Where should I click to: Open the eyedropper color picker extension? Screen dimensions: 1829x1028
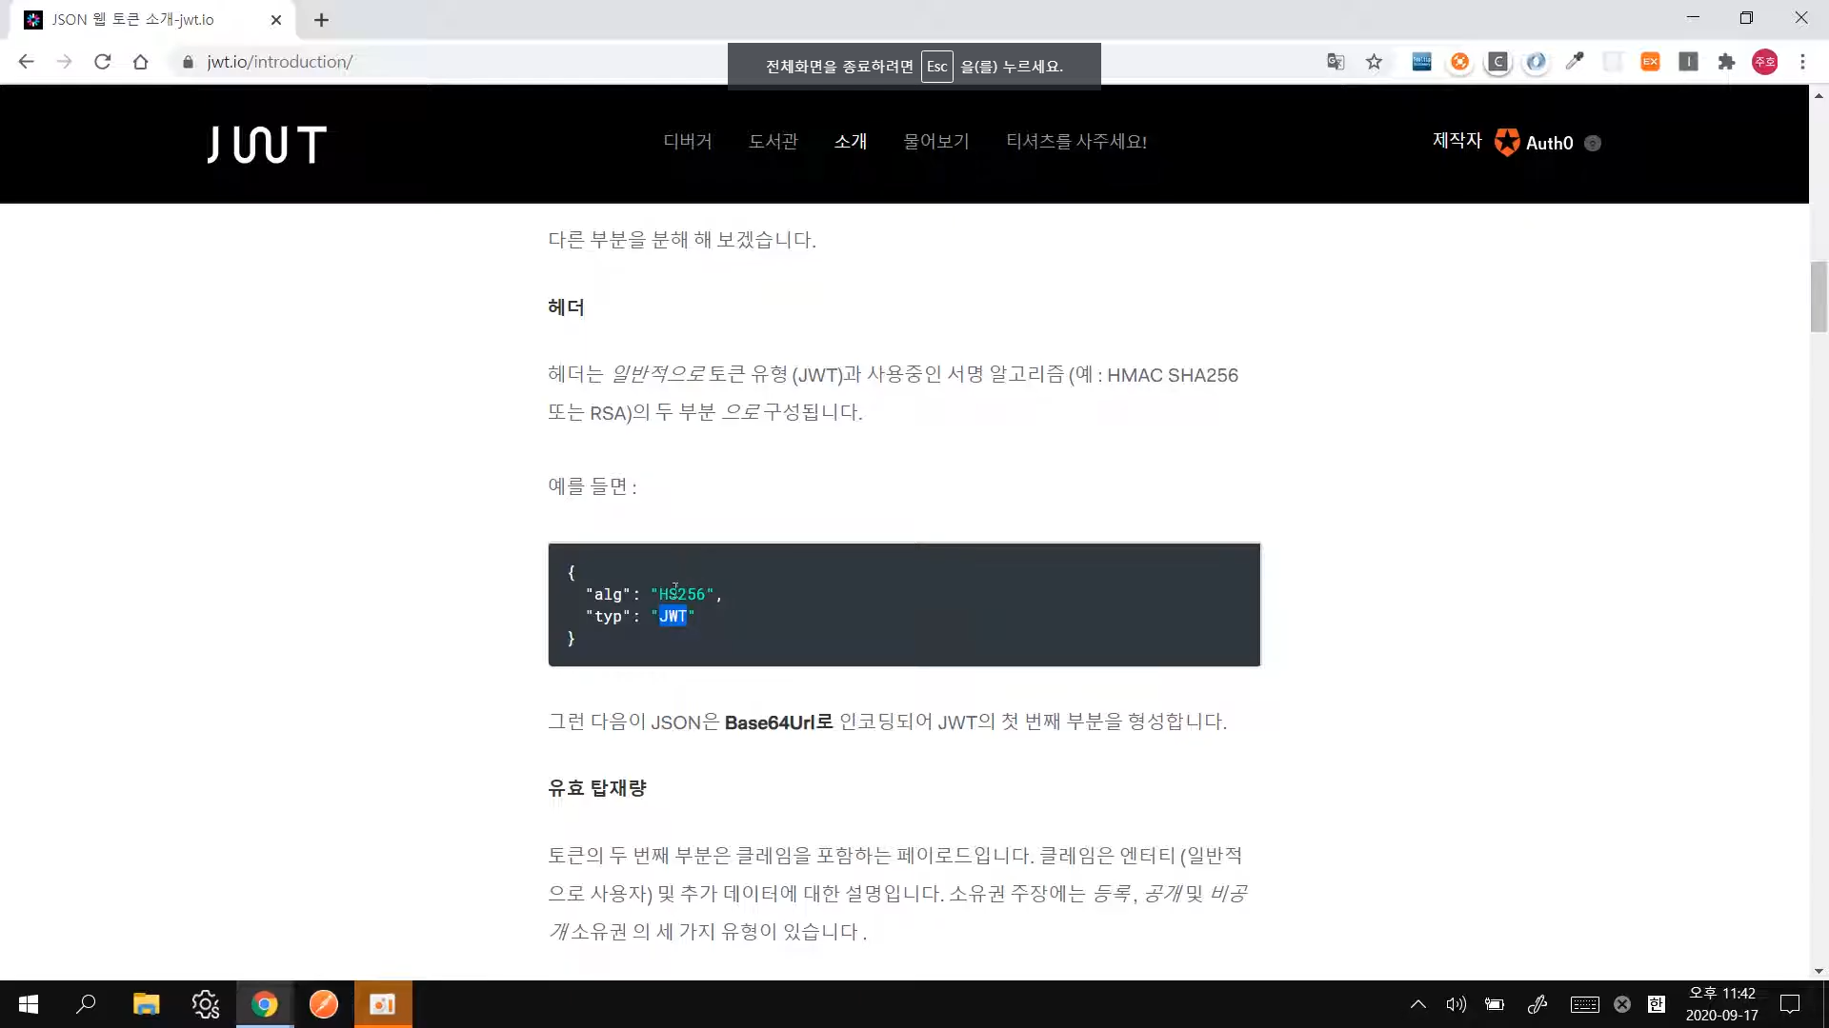pyautogui.click(x=1574, y=62)
